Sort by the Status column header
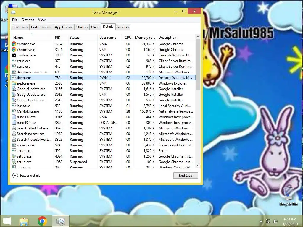The image size is (303, 227). coord(83,38)
